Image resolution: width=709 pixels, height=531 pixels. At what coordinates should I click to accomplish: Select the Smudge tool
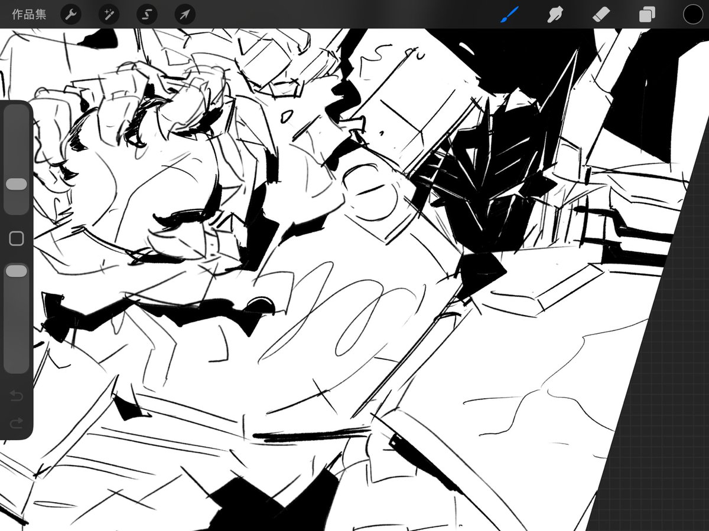coord(555,14)
